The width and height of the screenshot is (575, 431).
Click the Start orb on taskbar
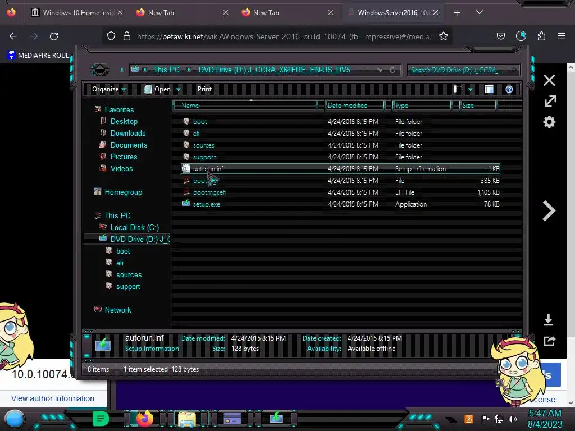pos(14,419)
